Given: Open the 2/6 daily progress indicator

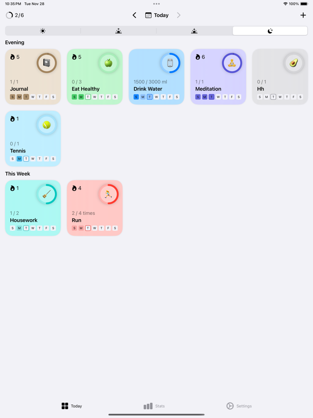Looking at the screenshot, I should pos(15,15).
